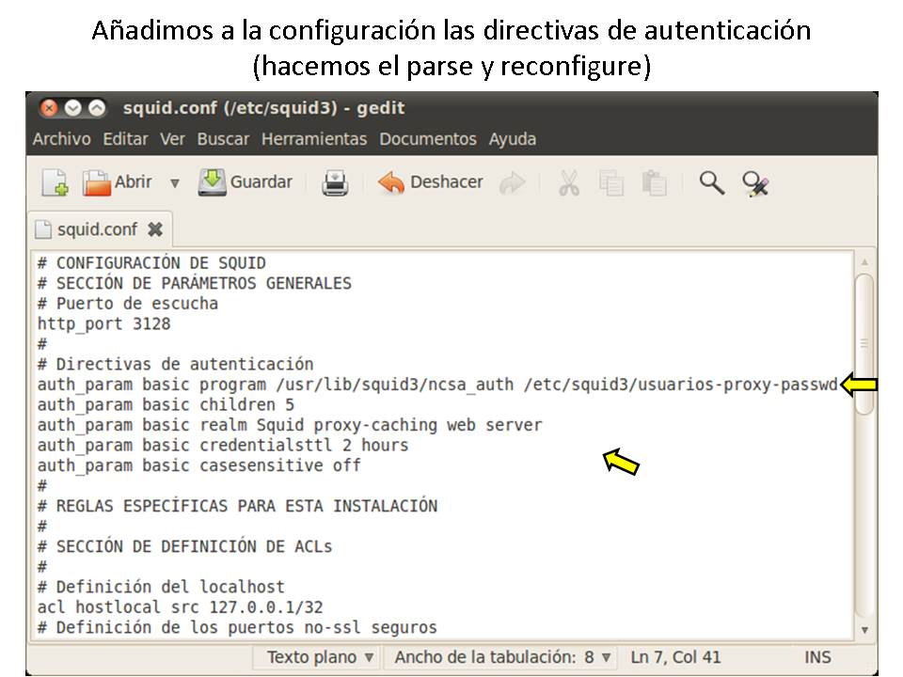Click the Copy icon
Viewport: 903px width, 677px height.
(611, 183)
